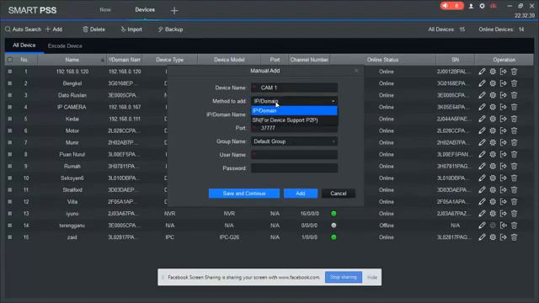Click logout icon in Munir row

tap(504, 142)
